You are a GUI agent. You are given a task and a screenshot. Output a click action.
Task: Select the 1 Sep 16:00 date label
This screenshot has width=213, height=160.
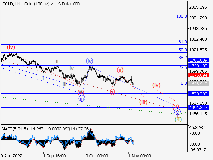tap(55, 156)
